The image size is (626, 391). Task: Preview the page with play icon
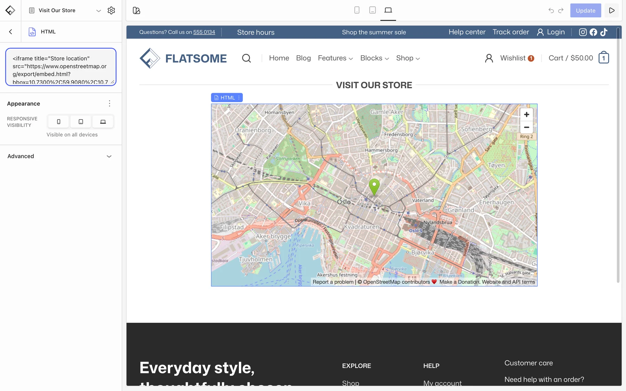[612, 10]
